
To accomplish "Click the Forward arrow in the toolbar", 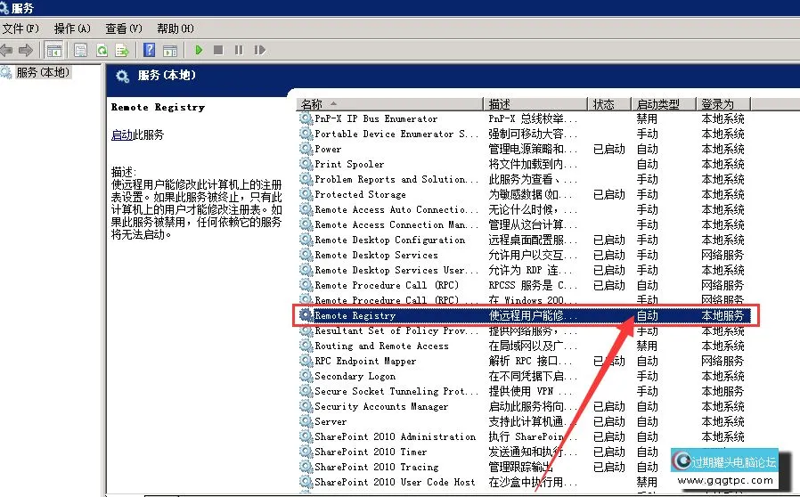I will [x=26, y=50].
